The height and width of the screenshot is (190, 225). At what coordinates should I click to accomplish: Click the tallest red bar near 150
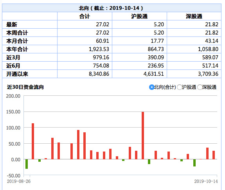coord(143,135)
